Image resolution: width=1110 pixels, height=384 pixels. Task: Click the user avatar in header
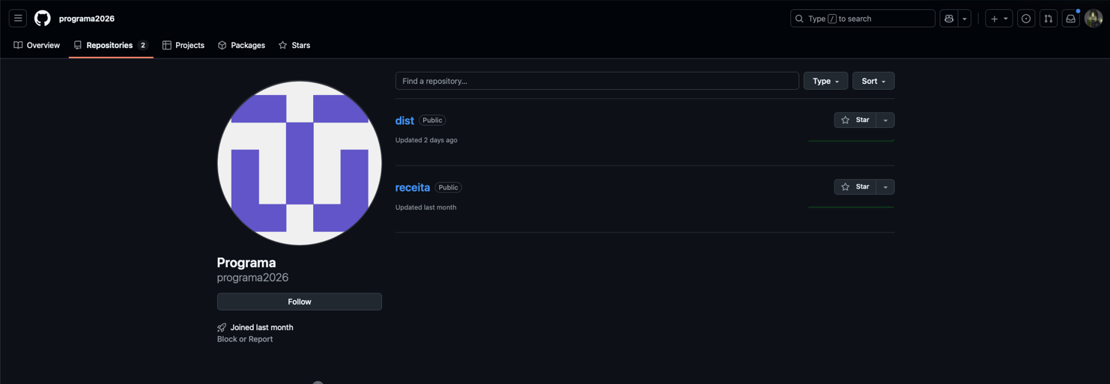pyautogui.click(x=1094, y=19)
